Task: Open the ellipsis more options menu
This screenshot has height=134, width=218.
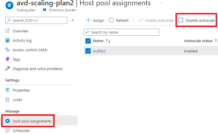Action: coord(160,3)
